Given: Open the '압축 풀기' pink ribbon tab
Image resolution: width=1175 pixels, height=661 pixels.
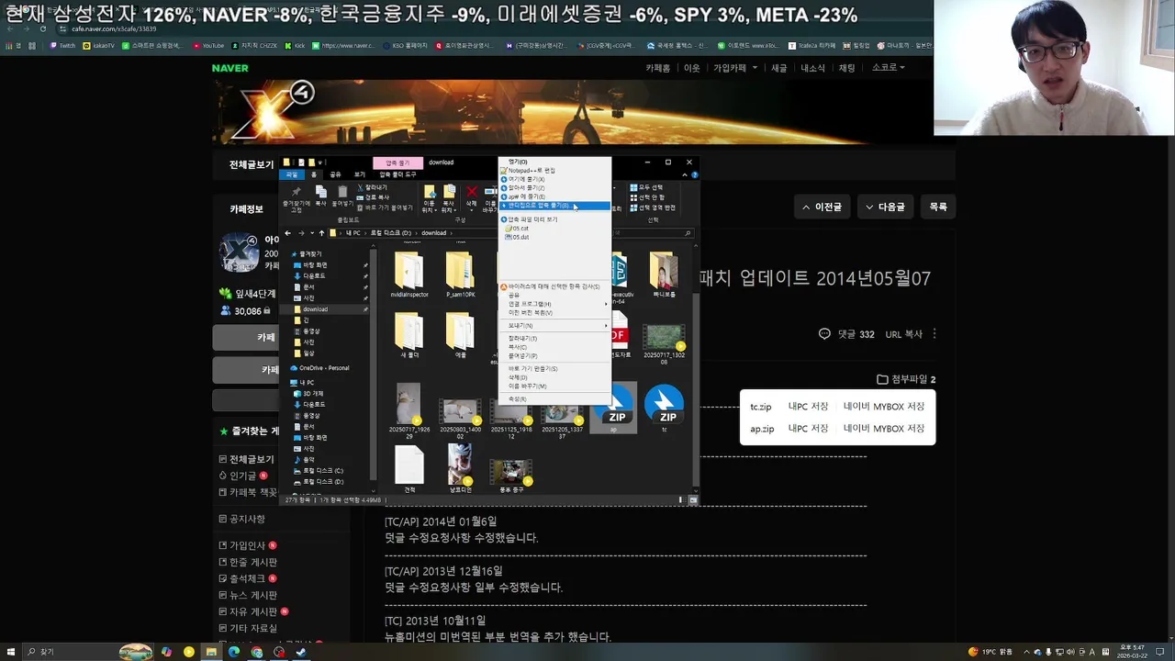Looking at the screenshot, I should (x=397, y=162).
